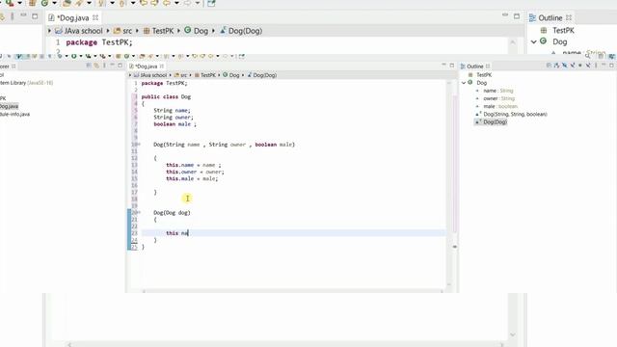Collapse the Dog class node in the small front window Outline
Image resolution: width=617 pixels, height=347 pixels.
(x=464, y=83)
